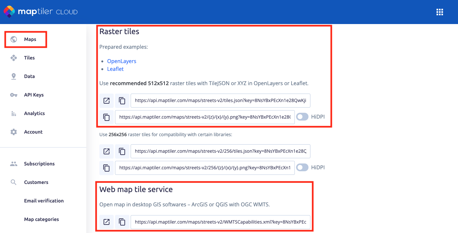
Task: Open the OpenLayers example link
Action: [122, 61]
